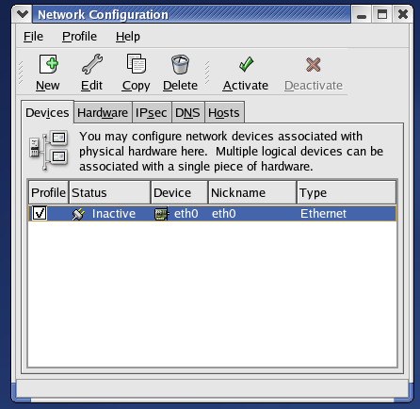This screenshot has width=420, height=409.
Task: Click the Deactivate red X icon
Action: pos(313,64)
